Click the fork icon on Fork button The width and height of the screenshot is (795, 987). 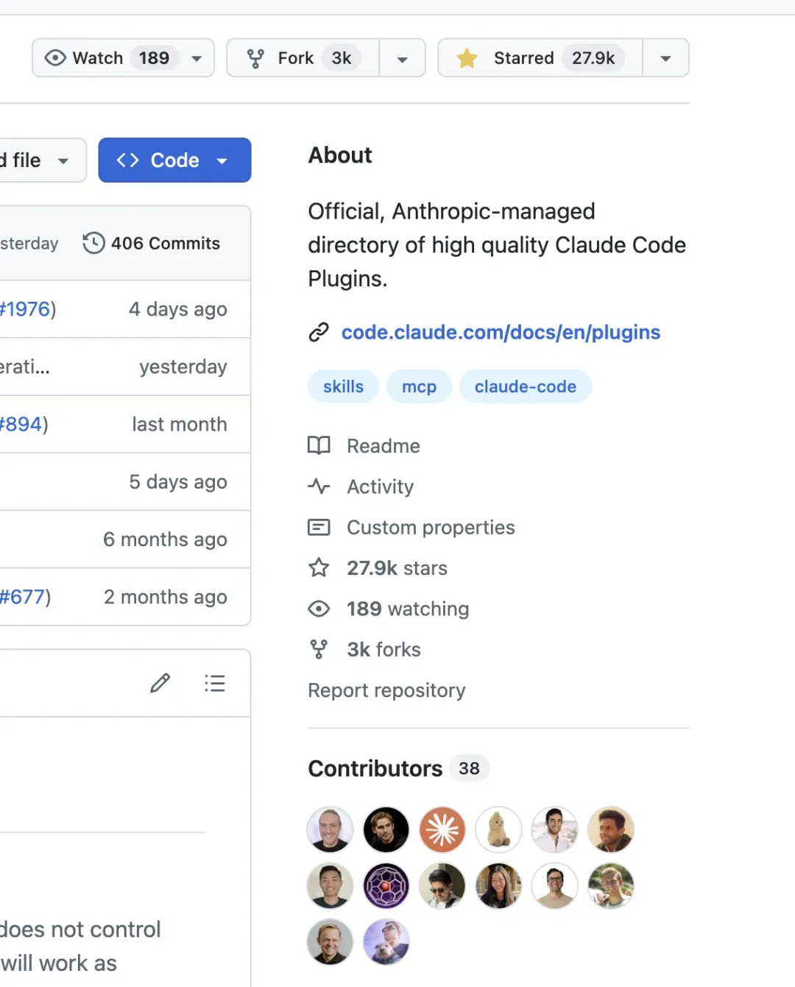pyautogui.click(x=255, y=59)
